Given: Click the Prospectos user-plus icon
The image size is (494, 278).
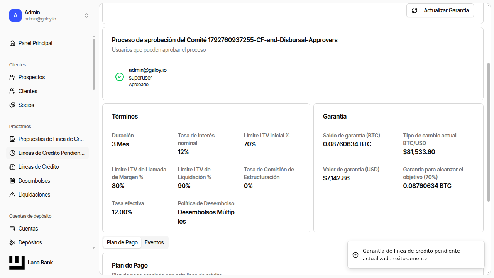Looking at the screenshot, I should click(x=12, y=77).
